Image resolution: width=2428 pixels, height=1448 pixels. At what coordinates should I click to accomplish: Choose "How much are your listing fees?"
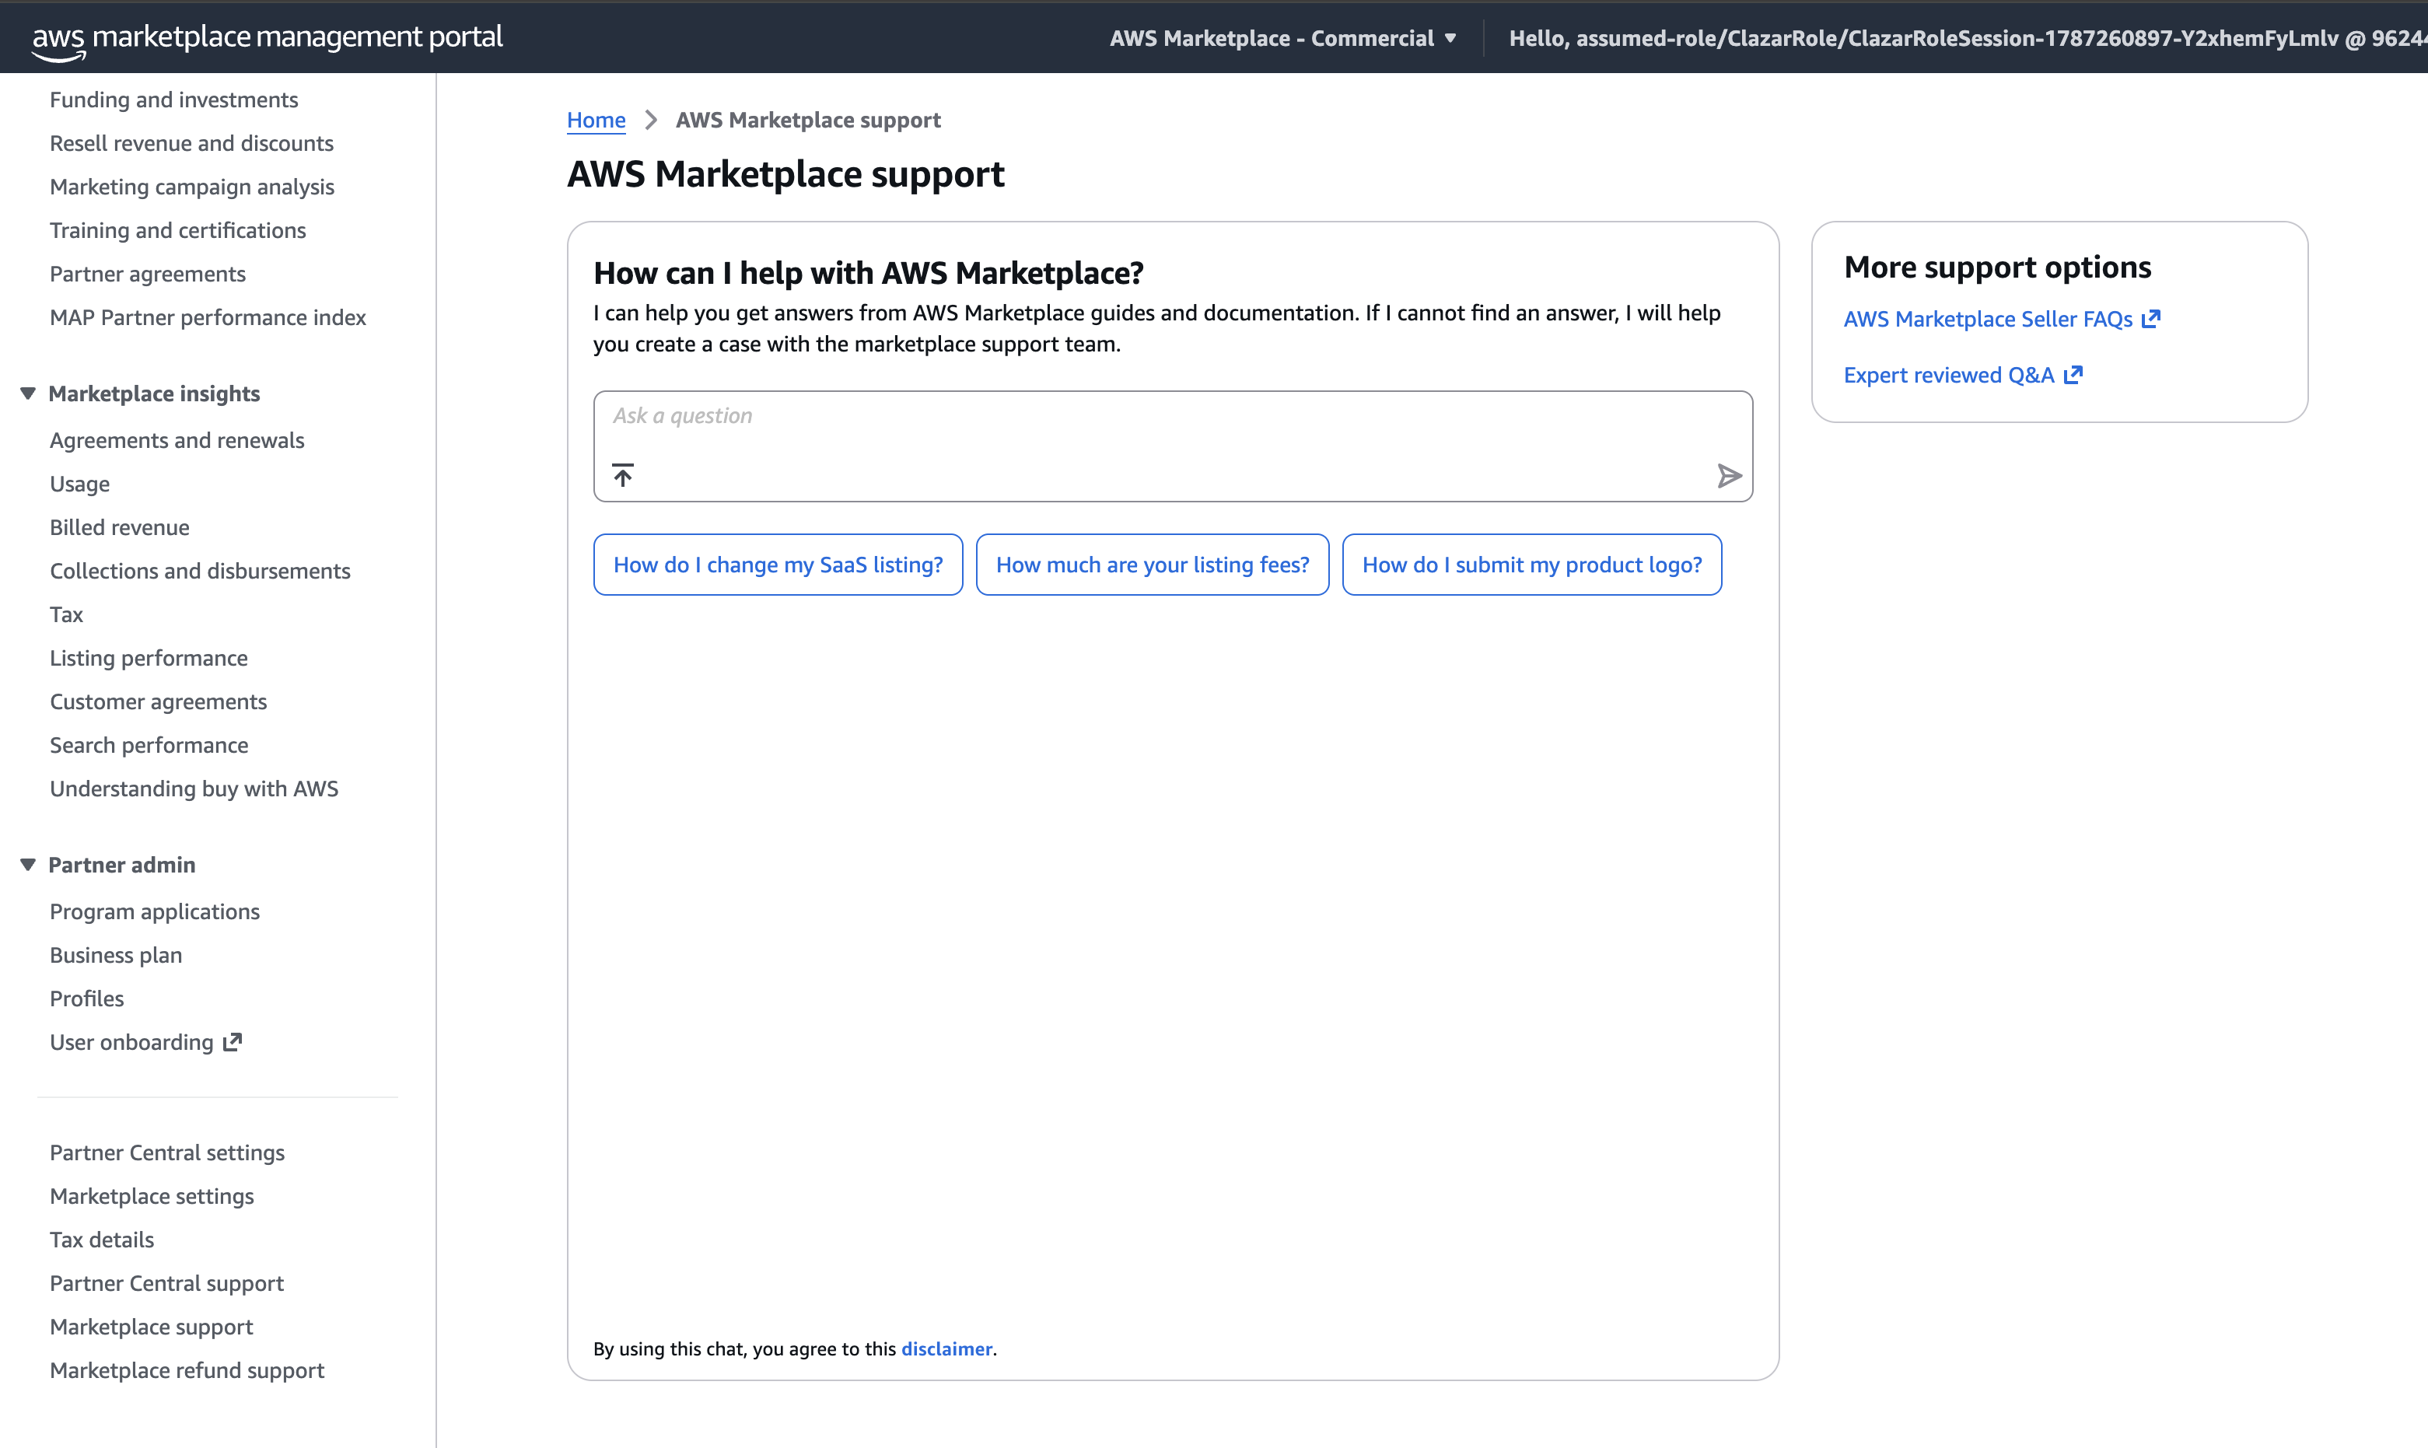pyautogui.click(x=1152, y=564)
